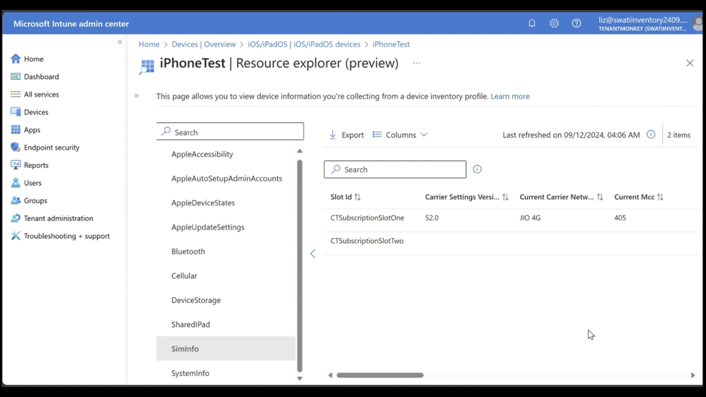This screenshot has height=397, width=706.
Task: Click the table scroll left arrow
Action: pyautogui.click(x=330, y=375)
